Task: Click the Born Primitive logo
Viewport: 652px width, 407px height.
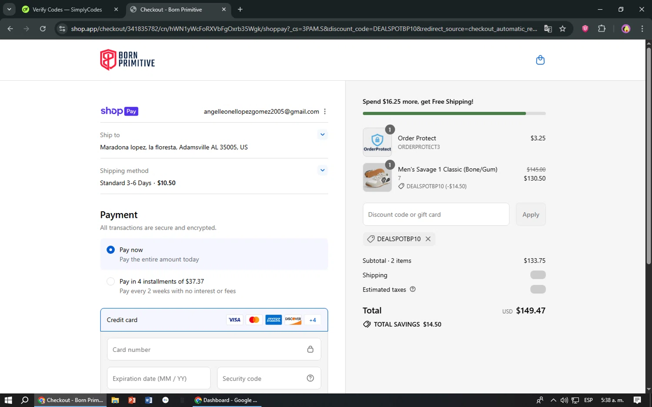Action: point(127,59)
